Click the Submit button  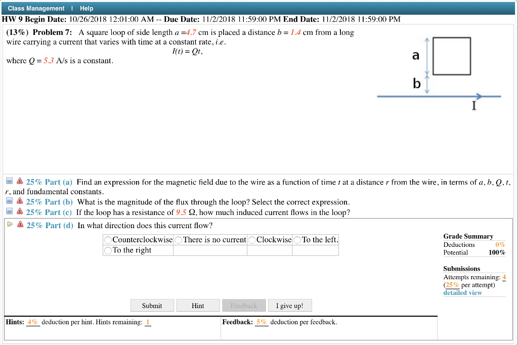152,305
